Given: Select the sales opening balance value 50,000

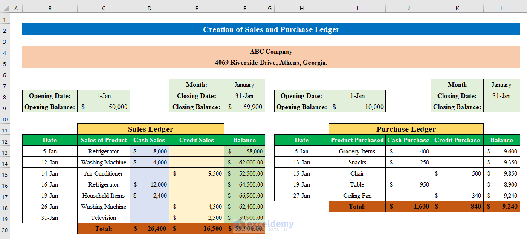Looking at the screenshot, I should point(104,107).
